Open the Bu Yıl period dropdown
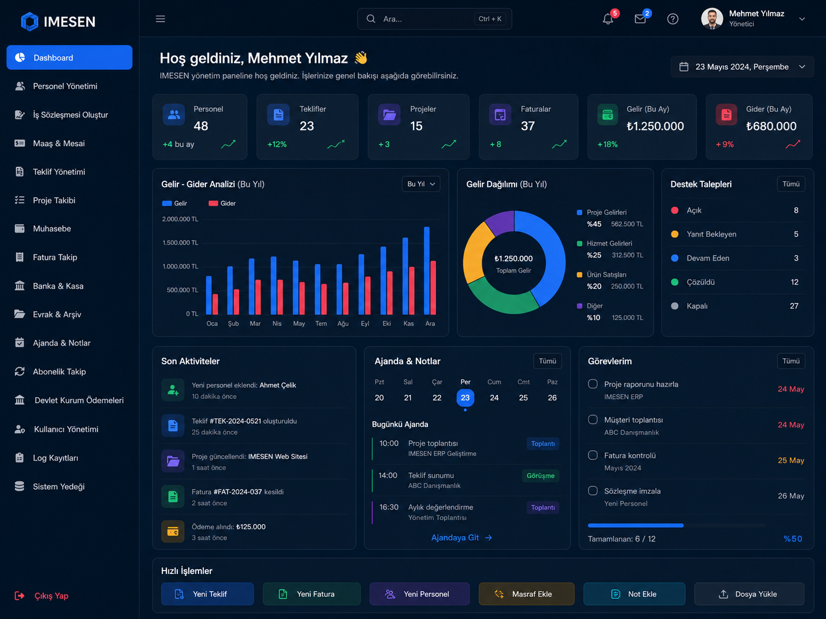This screenshot has width=826, height=619. pyautogui.click(x=421, y=184)
